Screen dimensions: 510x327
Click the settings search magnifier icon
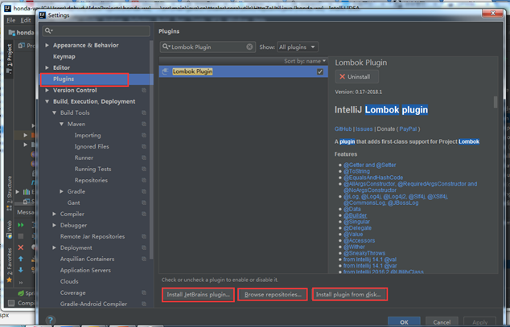point(48,31)
